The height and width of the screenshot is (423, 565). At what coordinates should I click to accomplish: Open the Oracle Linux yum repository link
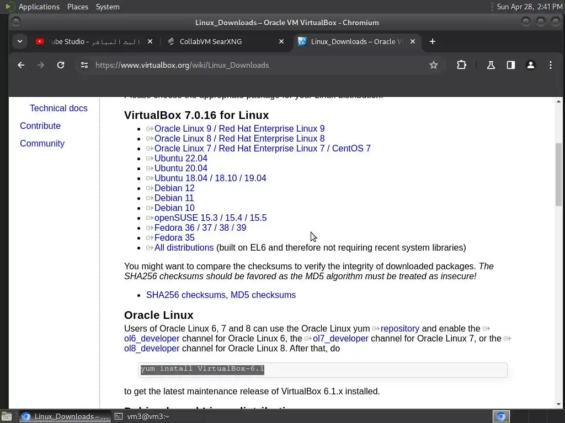coord(400,329)
